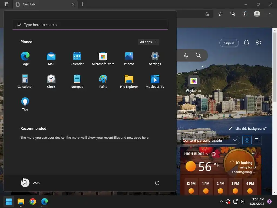Viewport: 277px width, 208px height.
Task: Open the Calendar app
Action: pos(77,59)
